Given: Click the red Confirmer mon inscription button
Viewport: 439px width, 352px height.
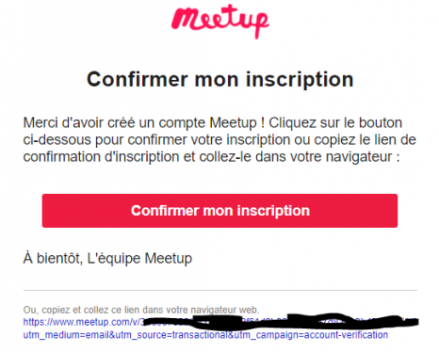Looking at the screenshot, I should click(219, 211).
